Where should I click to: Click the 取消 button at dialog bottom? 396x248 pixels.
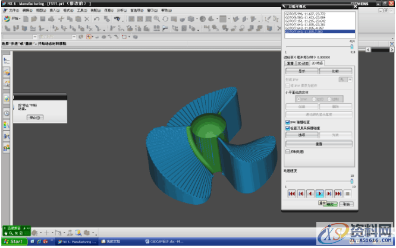click(345, 204)
